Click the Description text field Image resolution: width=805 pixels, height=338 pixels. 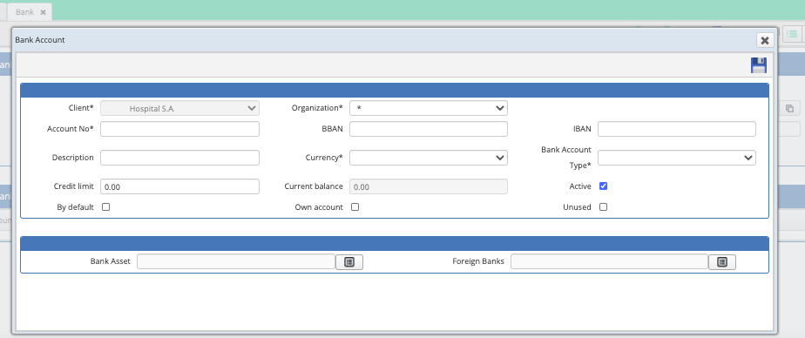179,158
